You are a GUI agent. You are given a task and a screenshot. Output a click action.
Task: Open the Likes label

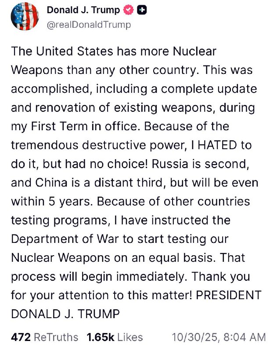click(x=130, y=337)
